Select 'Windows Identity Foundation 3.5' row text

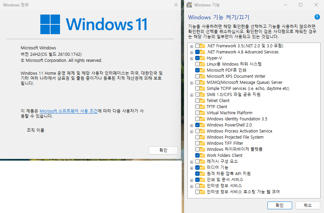tap(237, 119)
